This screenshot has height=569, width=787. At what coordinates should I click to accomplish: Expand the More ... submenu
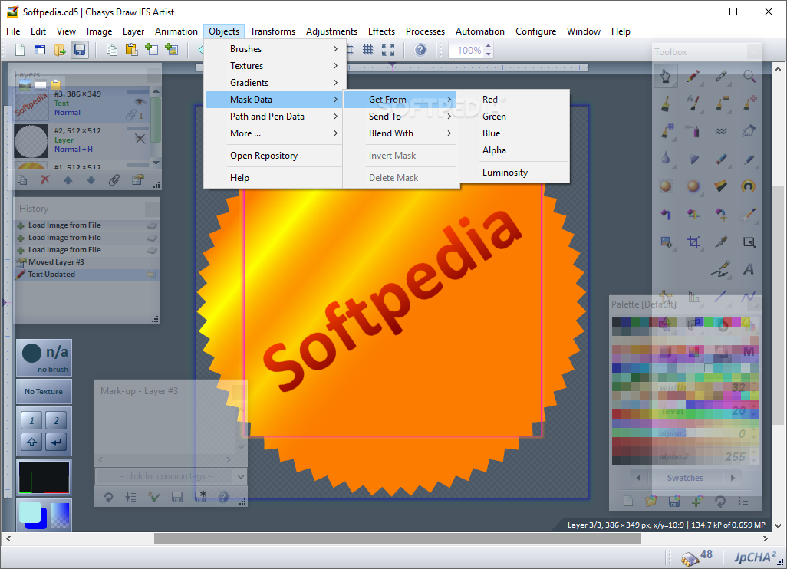pos(274,133)
